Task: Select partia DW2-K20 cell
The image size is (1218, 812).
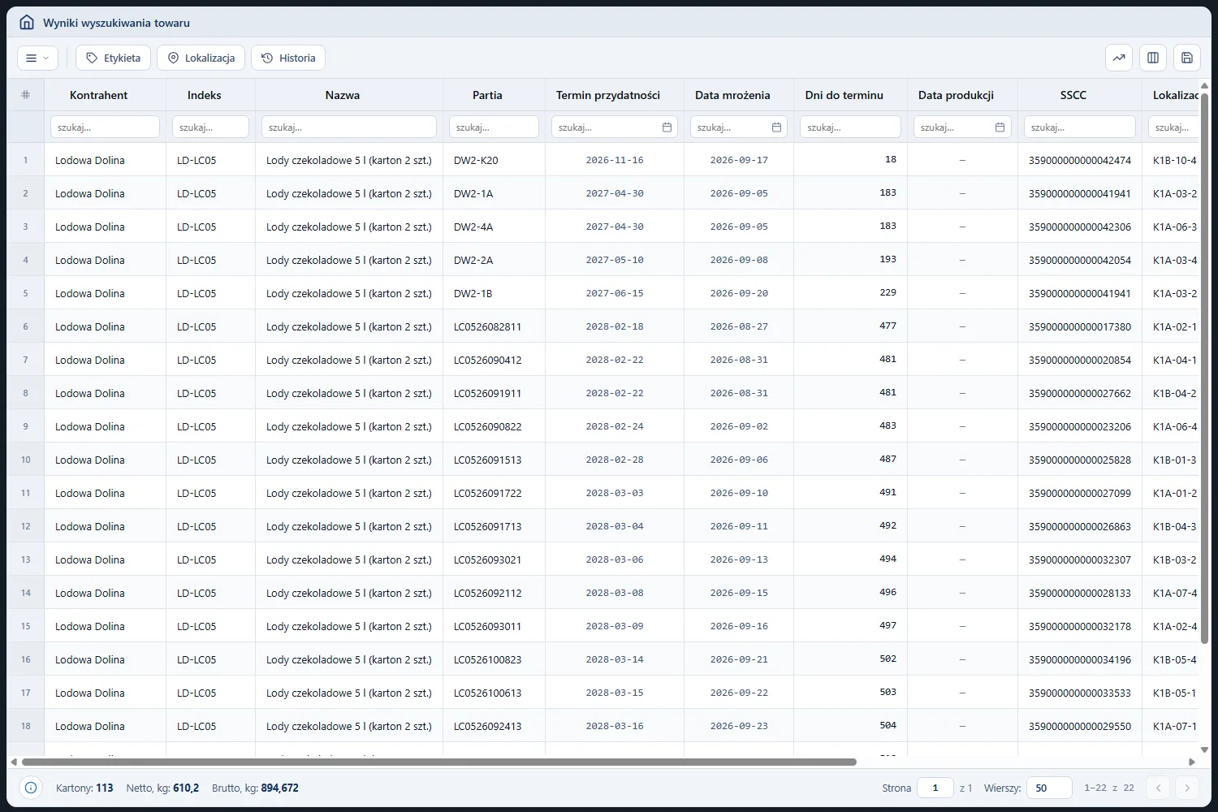Action: pyautogui.click(x=494, y=160)
